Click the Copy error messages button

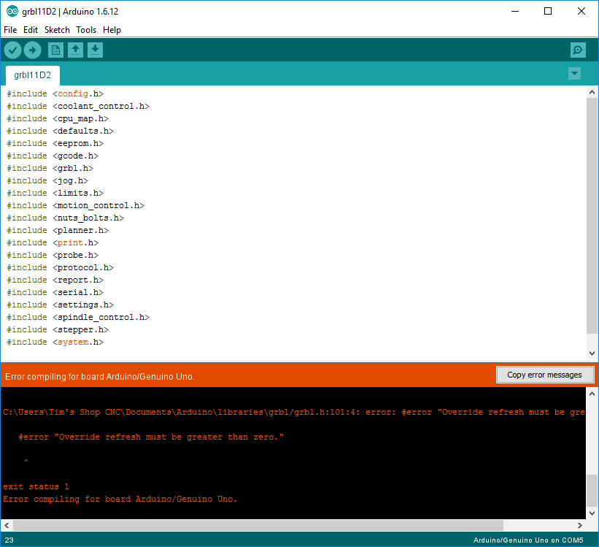point(545,375)
